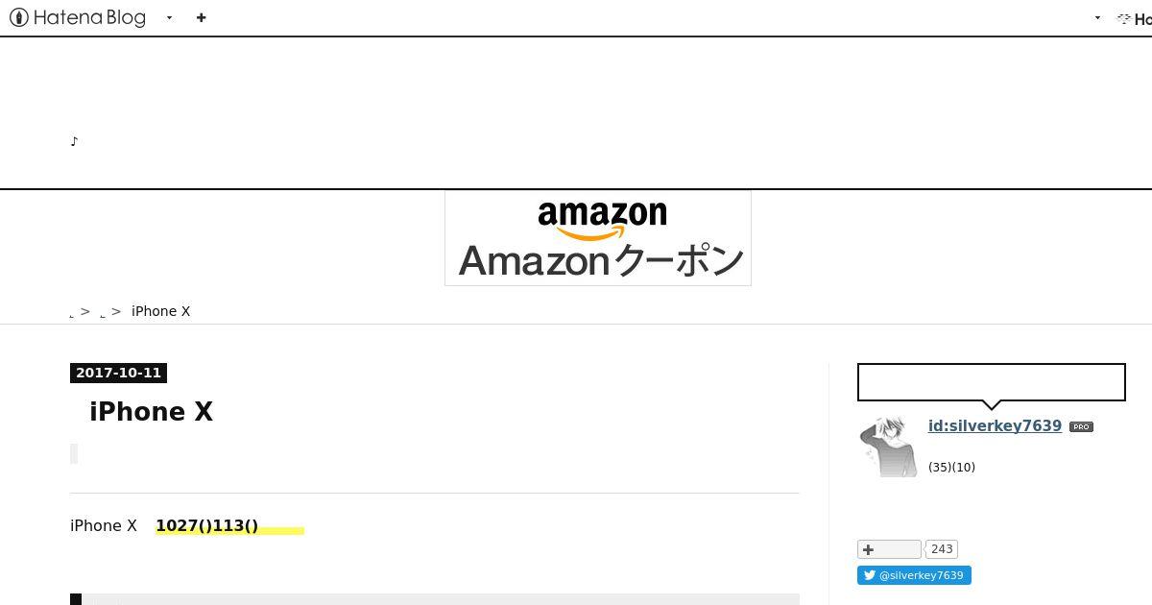Screen dimensions: 1152x605
Task: Click the silverkey7639 avatar image
Action: tap(886, 447)
